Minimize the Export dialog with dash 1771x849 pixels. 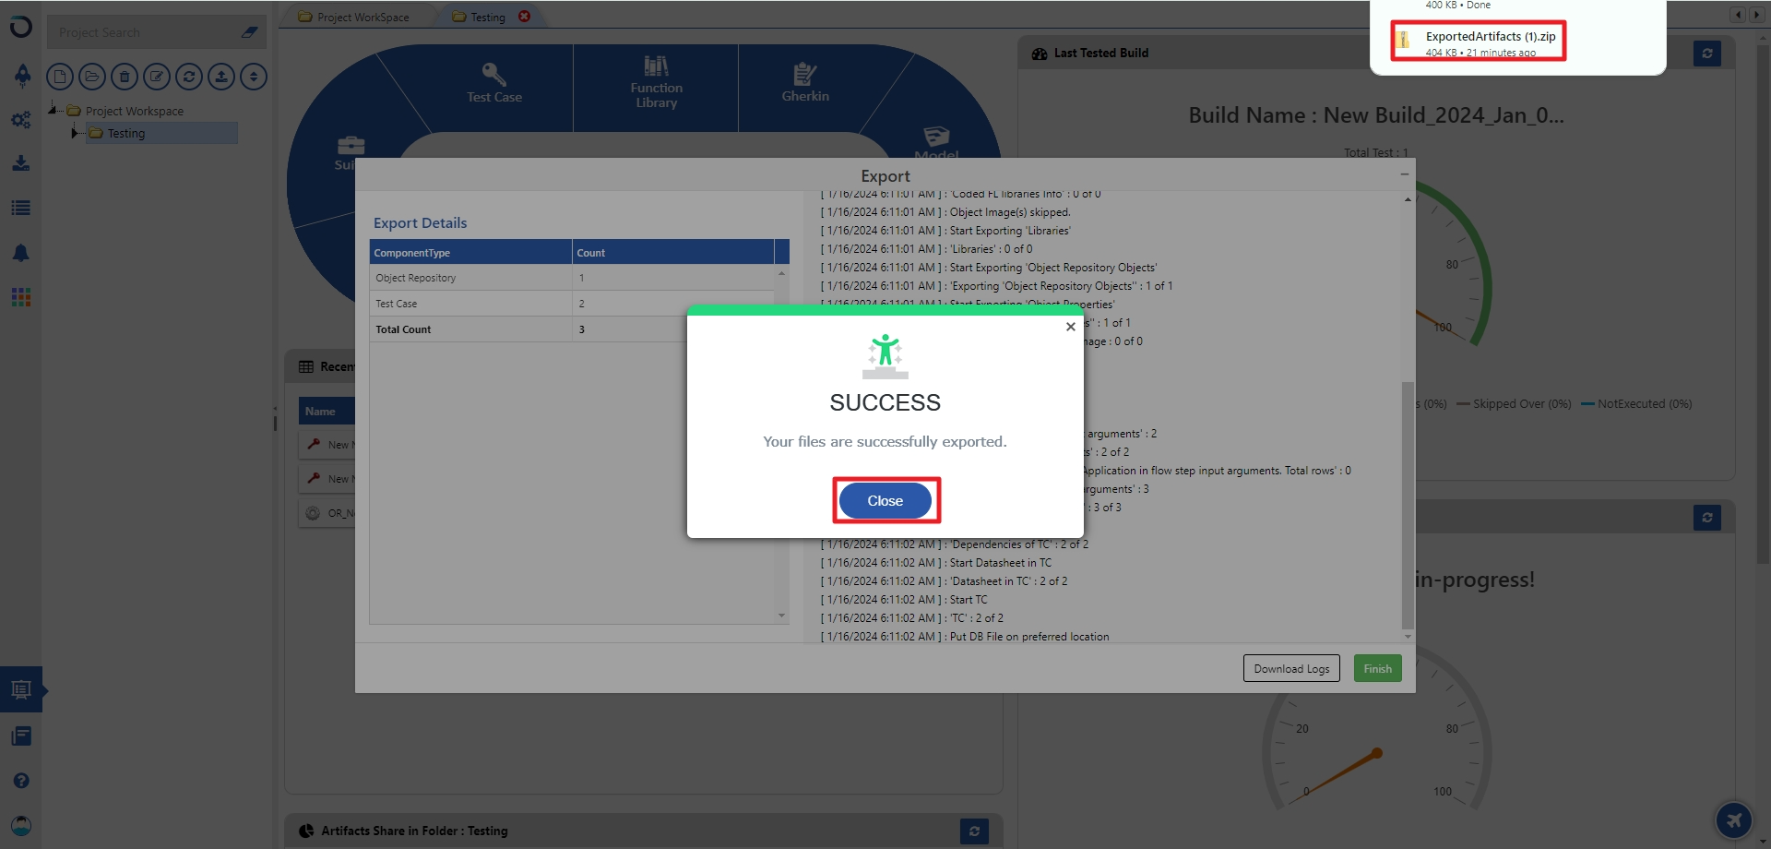point(1405,174)
